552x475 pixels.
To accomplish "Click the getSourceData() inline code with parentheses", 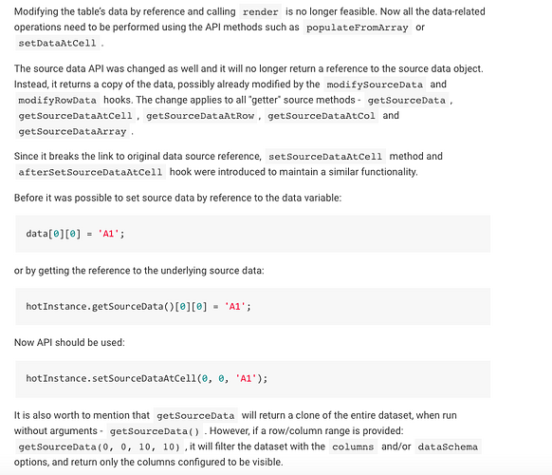I will (155, 431).
